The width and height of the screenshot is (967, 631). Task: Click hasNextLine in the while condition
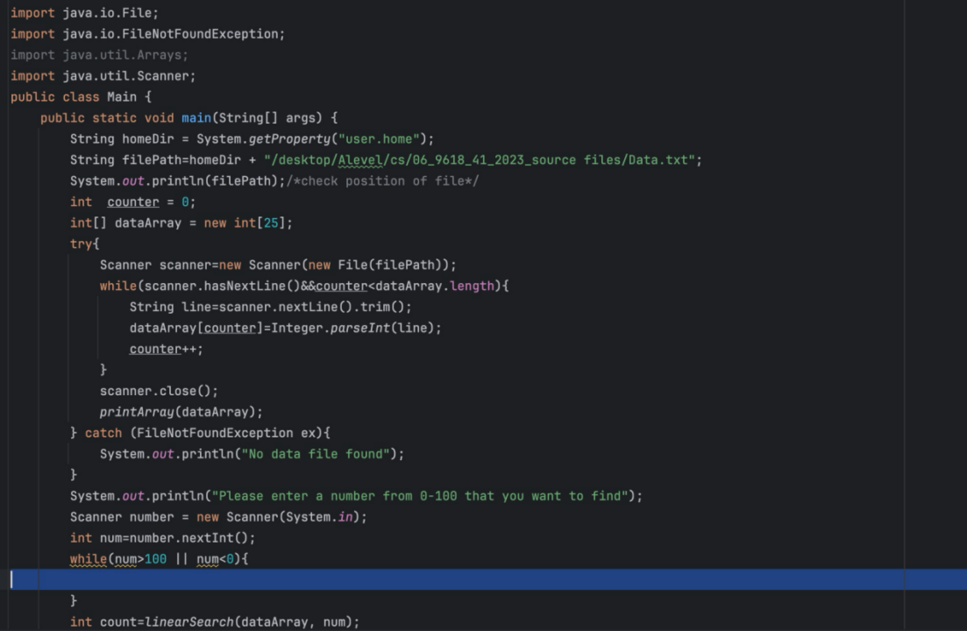click(x=245, y=286)
